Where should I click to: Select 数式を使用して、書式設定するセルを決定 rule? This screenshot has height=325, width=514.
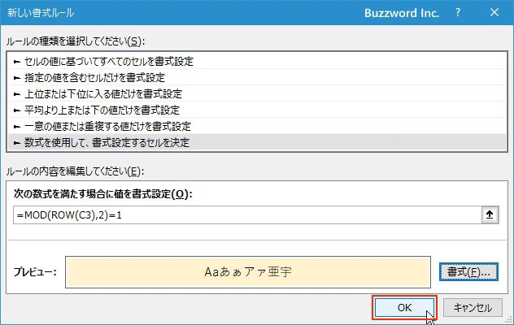tap(257, 142)
